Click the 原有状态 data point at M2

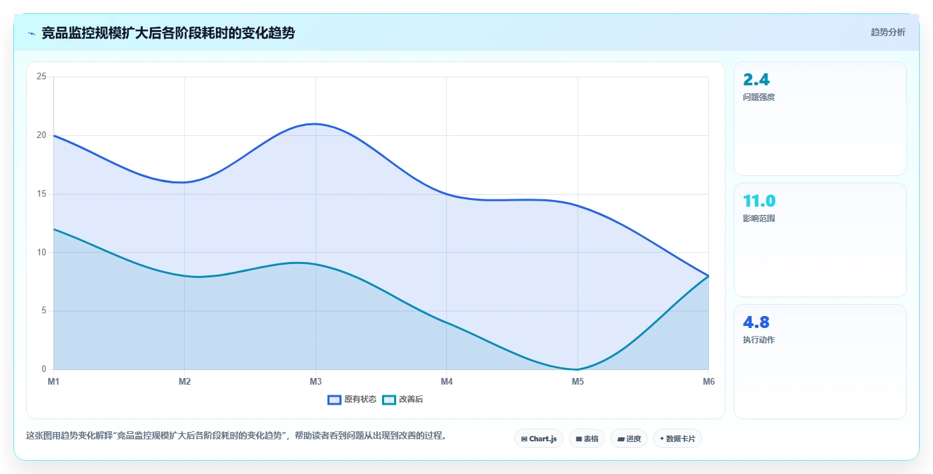tap(185, 182)
